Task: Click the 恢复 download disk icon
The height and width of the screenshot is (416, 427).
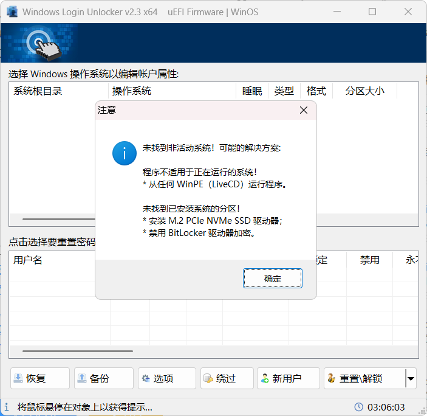Action: pos(18,378)
